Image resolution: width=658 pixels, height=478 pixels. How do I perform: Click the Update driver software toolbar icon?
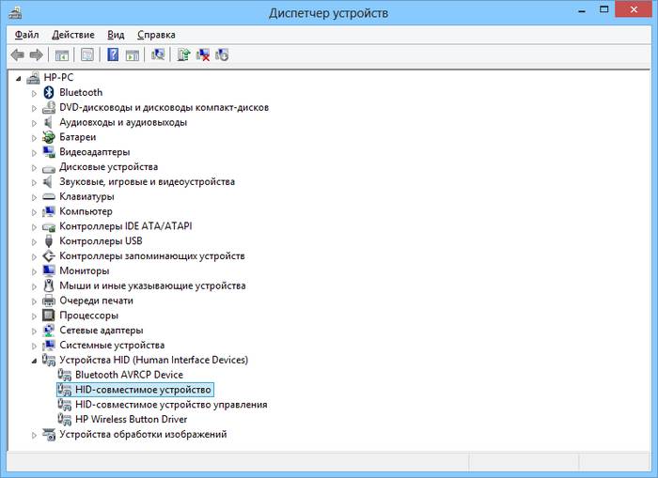pos(184,55)
